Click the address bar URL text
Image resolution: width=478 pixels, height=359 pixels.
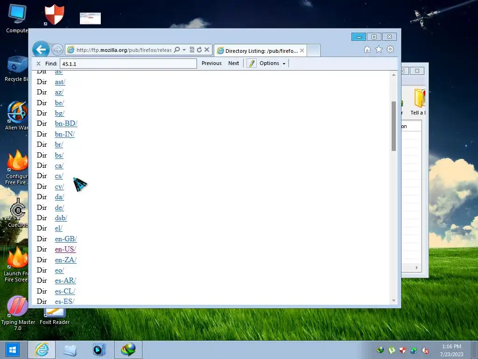pyautogui.click(x=124, y=50)
